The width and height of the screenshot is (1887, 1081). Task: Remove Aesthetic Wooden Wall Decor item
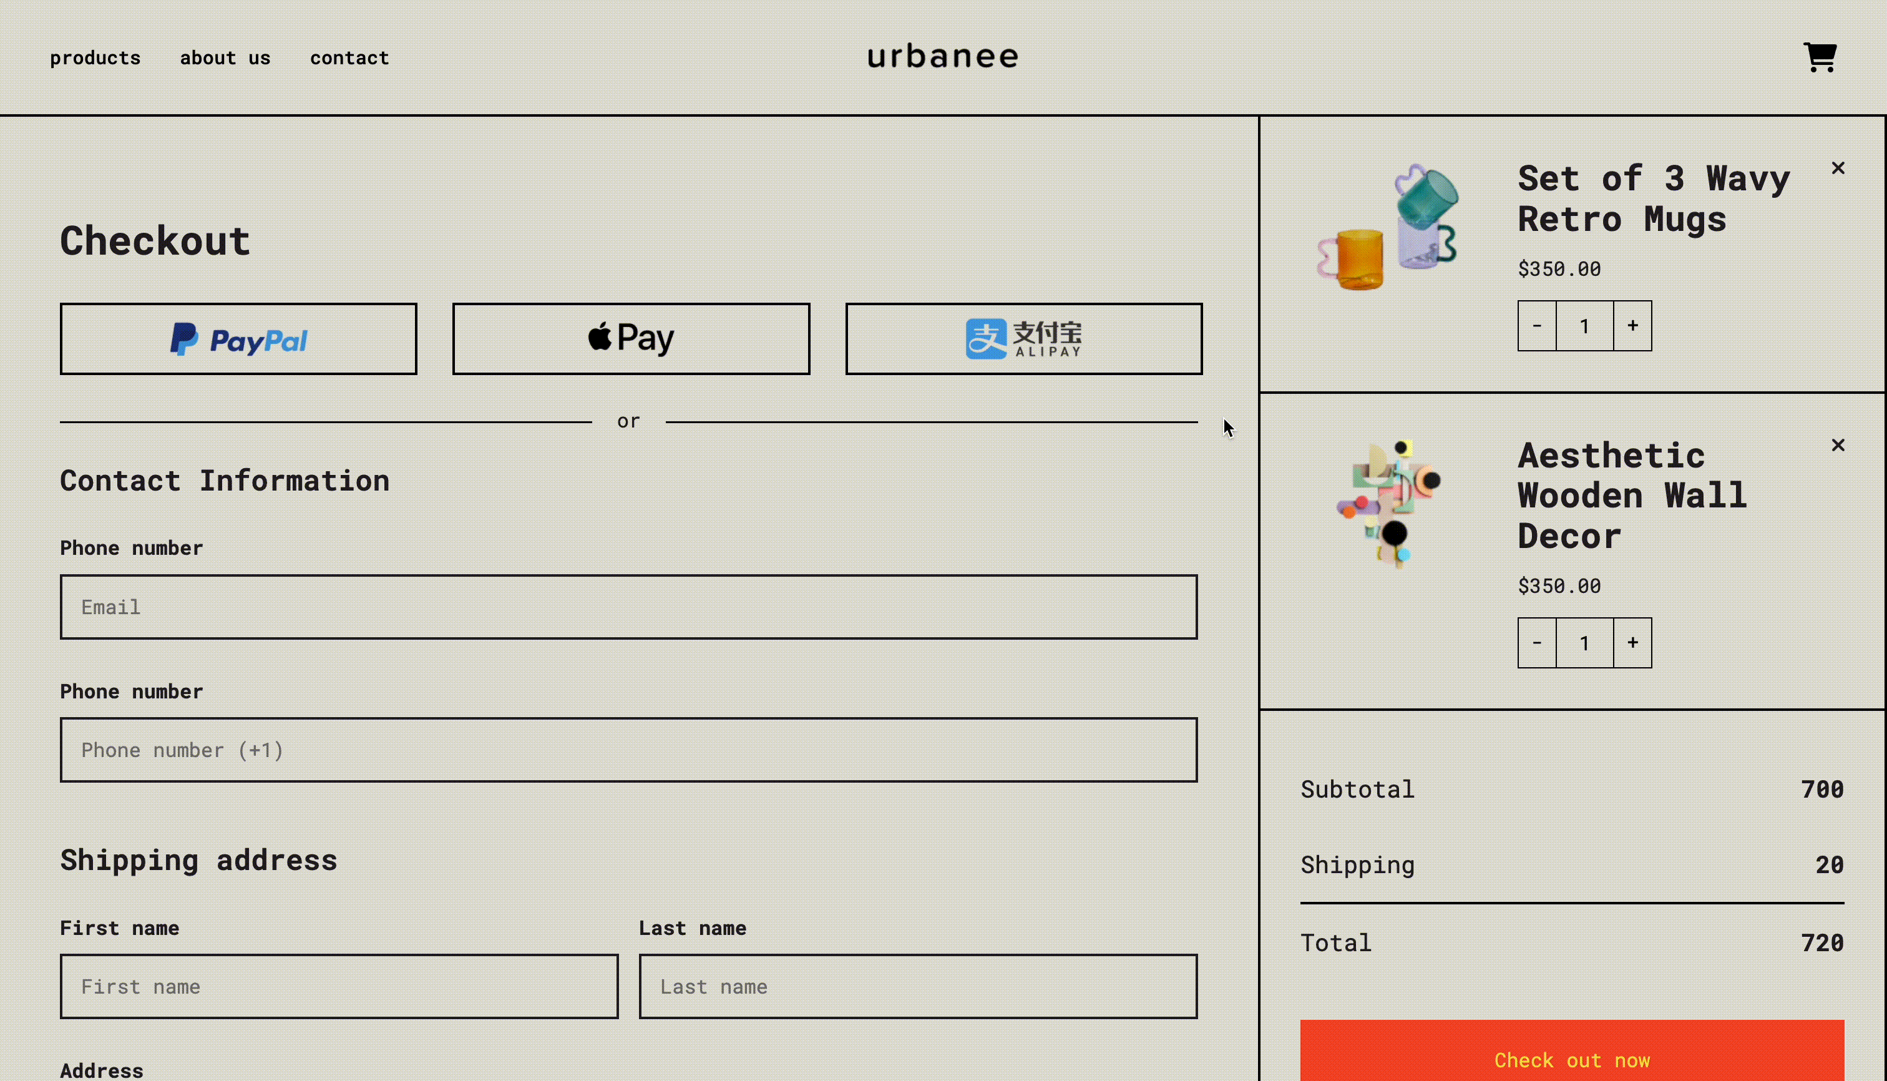pyautogui.click(x=1838, y=444)
